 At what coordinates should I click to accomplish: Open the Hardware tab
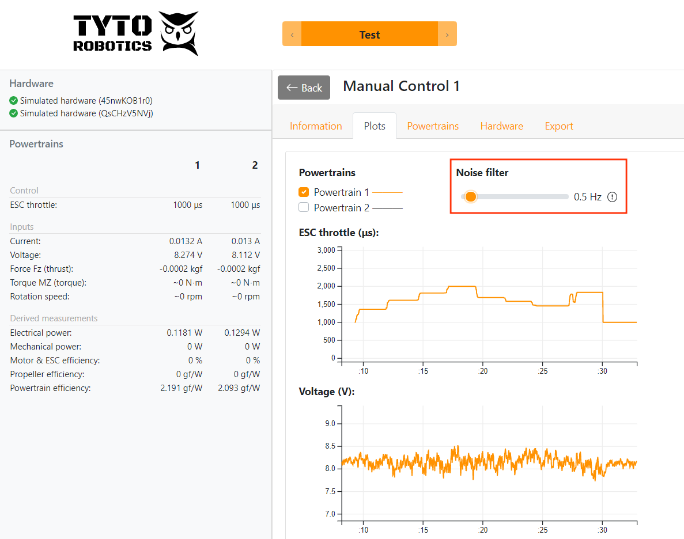point(501,126)
